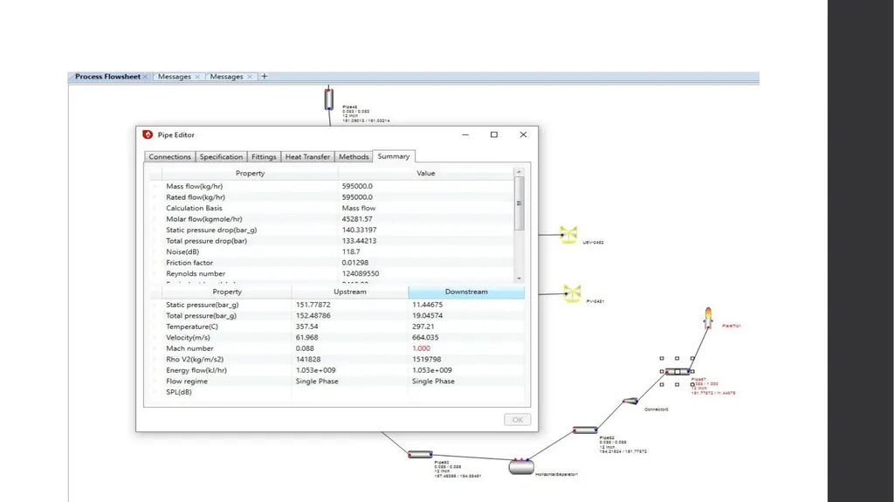The image size is (894, 502).
Task: Select the Pipe52 pipe segment icon
Action: 585,430
